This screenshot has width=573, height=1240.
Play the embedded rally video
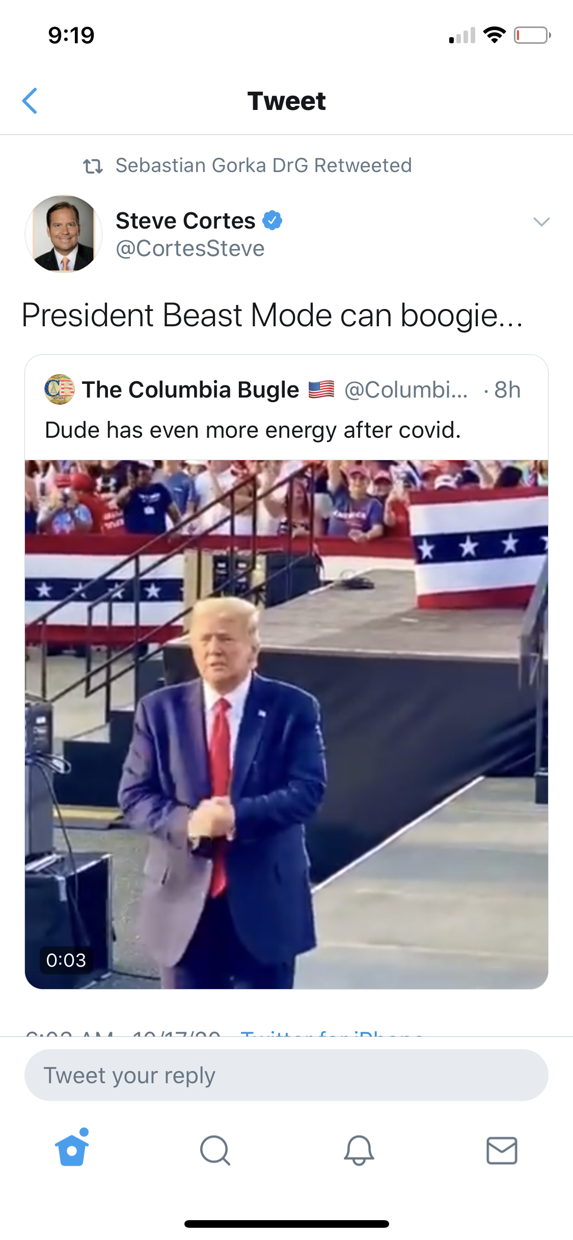[x=286, y=724]
